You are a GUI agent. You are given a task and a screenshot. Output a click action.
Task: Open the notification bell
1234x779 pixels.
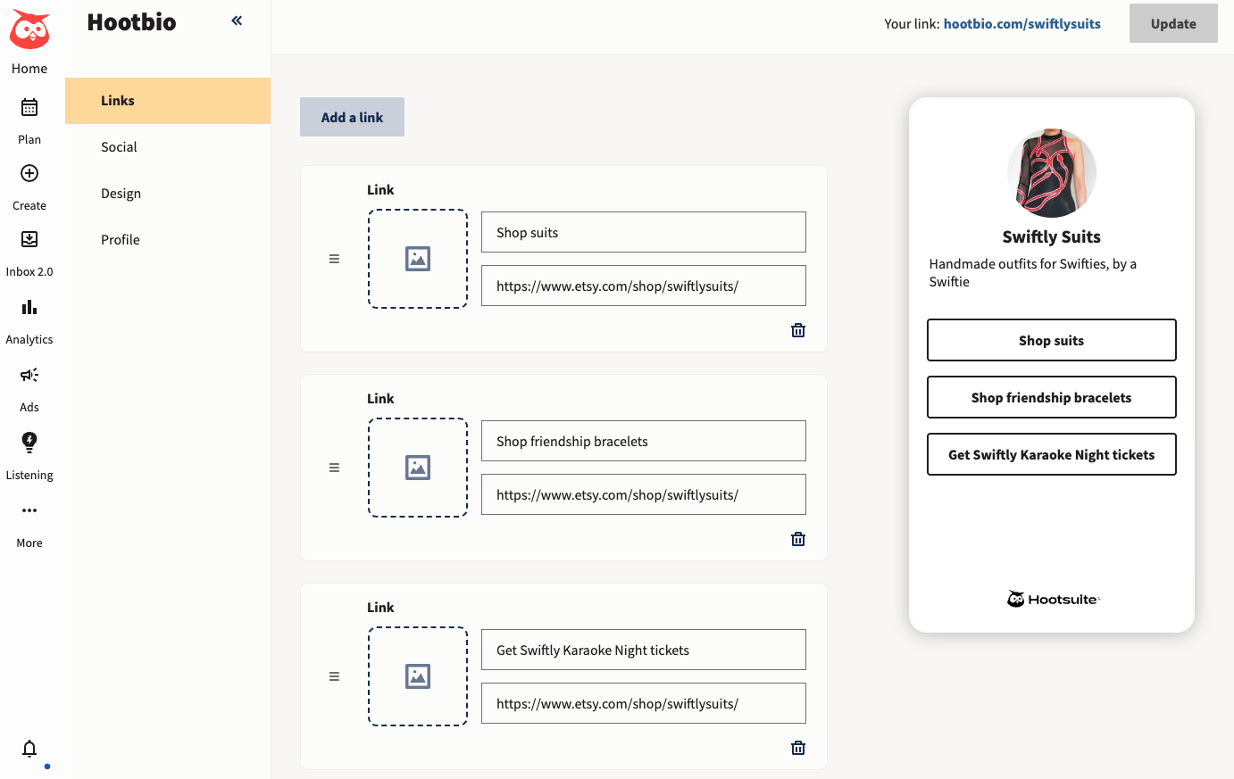(29, 749)
